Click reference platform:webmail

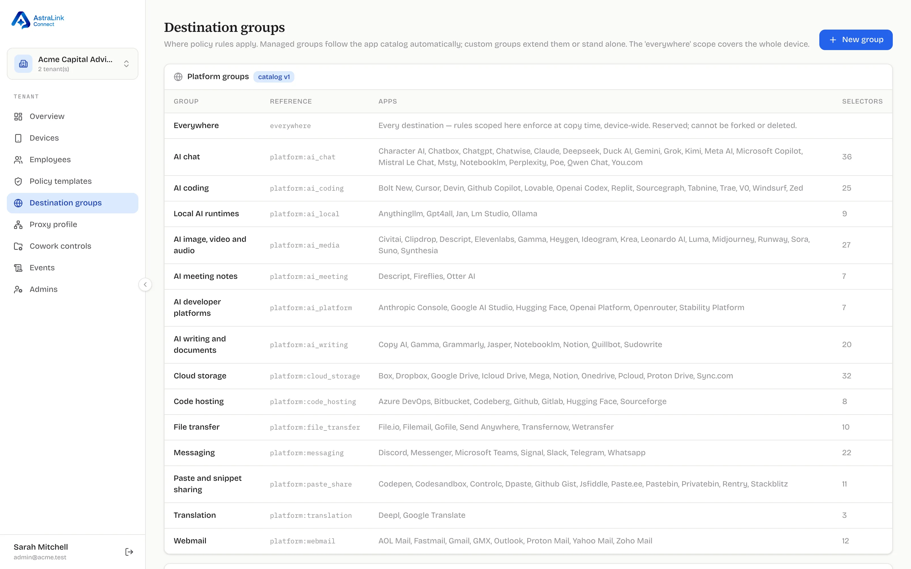coord(302,541)
